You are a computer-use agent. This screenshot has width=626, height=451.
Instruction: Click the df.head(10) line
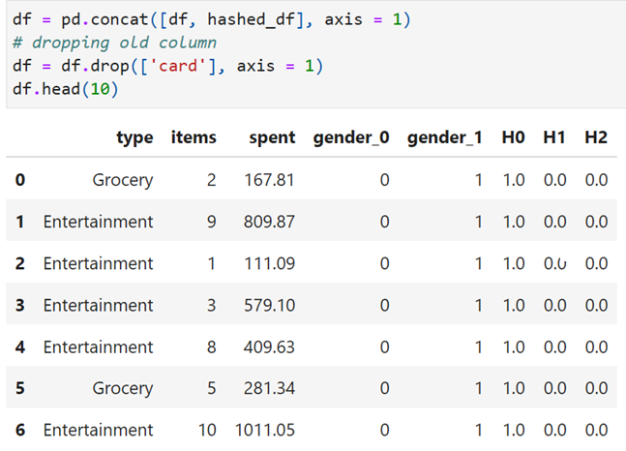[66, 89]
